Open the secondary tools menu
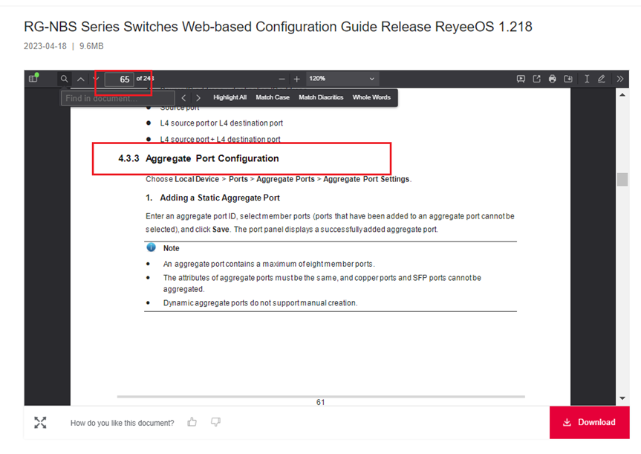 point(620,79)
